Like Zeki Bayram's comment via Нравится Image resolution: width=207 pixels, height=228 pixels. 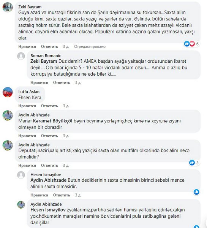[x=27, y=47]
